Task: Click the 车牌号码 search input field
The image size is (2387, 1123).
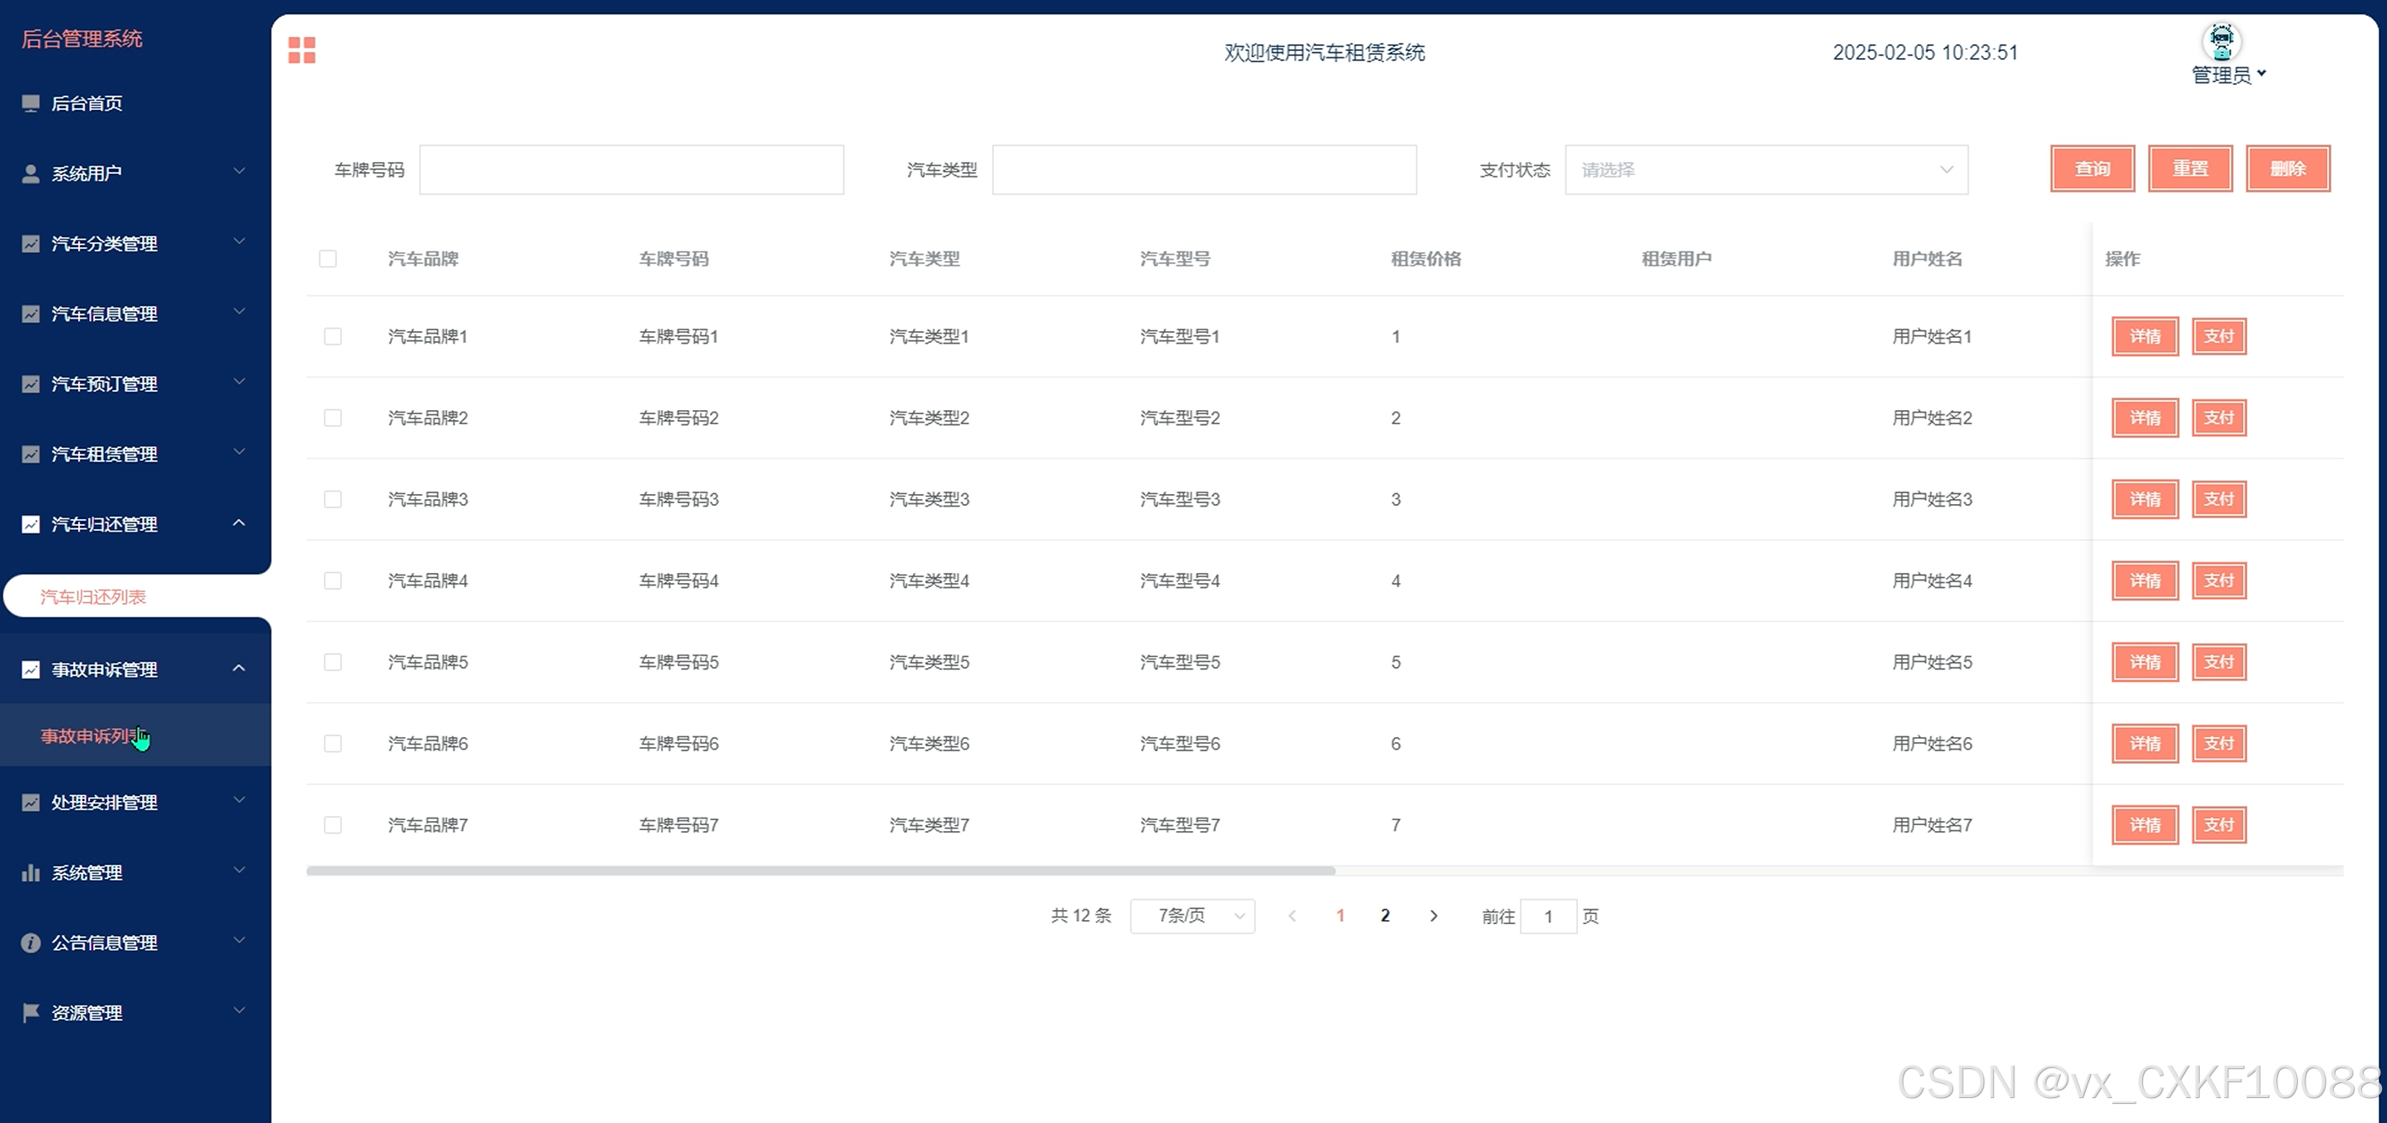Action: tap(631, 170)
